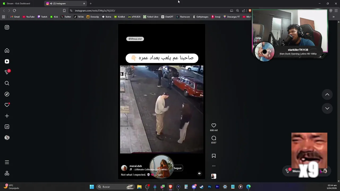Open the audio track Ultimate Collection Edit
Screen dimensions: 340x191
(x=149, y=170)
